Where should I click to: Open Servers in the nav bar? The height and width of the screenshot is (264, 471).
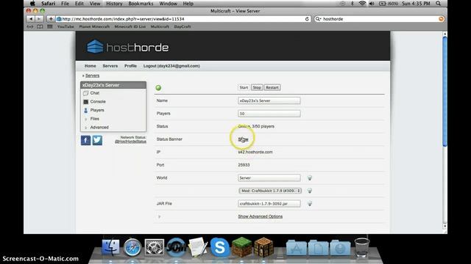[x=110, y=66]
